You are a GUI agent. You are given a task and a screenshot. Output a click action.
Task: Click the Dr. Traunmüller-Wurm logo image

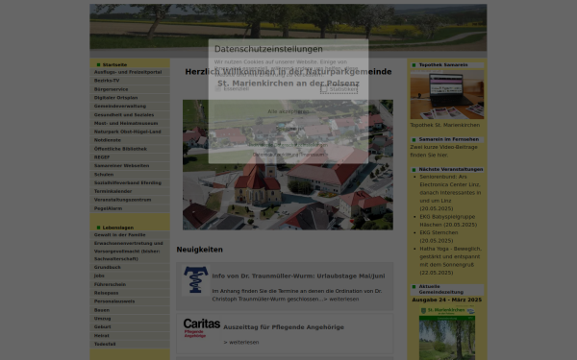[x=196, y=280]
